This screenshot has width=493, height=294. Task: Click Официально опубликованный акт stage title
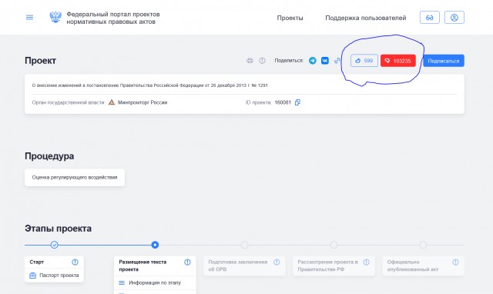click(413, 266)
